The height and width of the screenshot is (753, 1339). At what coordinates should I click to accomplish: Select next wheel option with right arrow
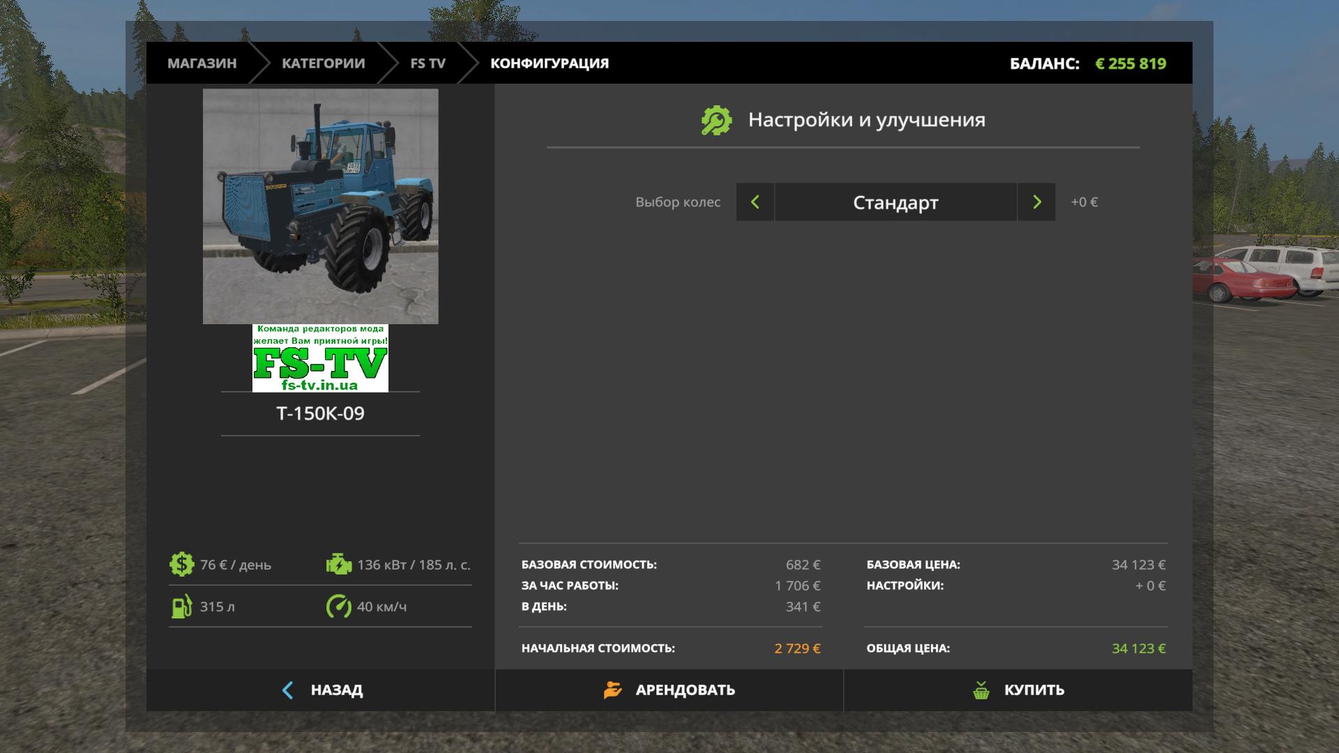pyautogui.click(x=1036, y=202)
